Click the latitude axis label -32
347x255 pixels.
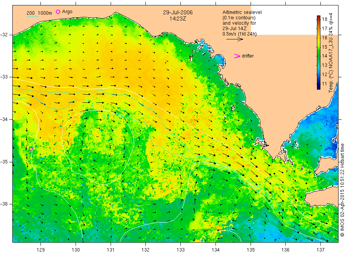pyautogui.click(x=4, y=35)
